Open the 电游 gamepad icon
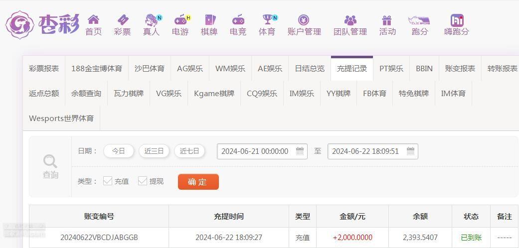This screenshot has height=248, width=519. pyautogui.click(x=180, y=20)
